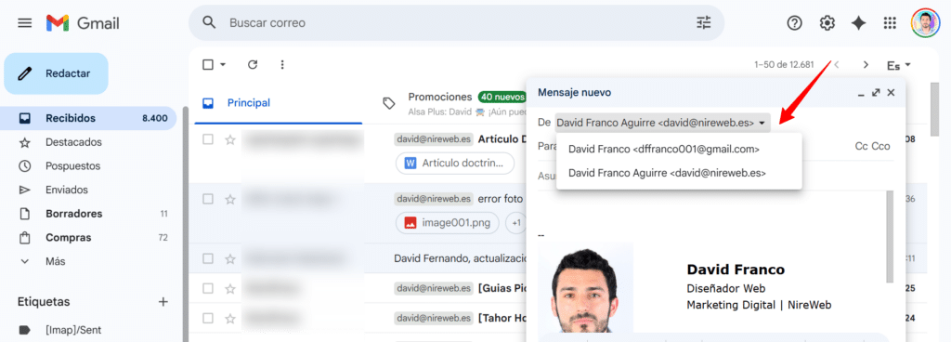Image resolution: width=951 pixels, height=342 pixels.
Task: Close the Mensaje nuevo window
Action: click(x=891, y=93)
